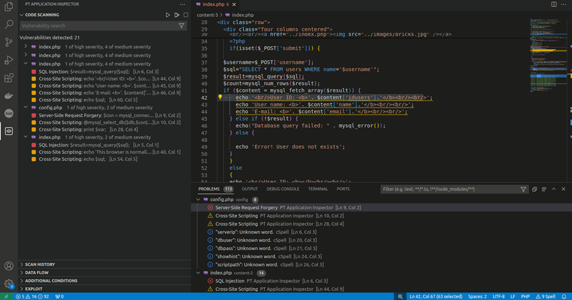This screenshot has width=572, height=300.
Task: Expand the Data Flow section
Action: point(36,272)
